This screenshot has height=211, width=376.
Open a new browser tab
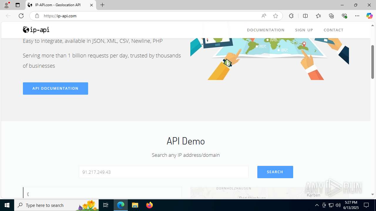102,5
